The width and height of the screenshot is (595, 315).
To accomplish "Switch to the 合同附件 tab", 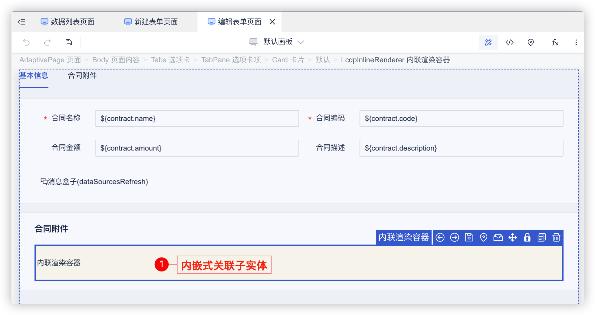I will [x=82, y=76].
